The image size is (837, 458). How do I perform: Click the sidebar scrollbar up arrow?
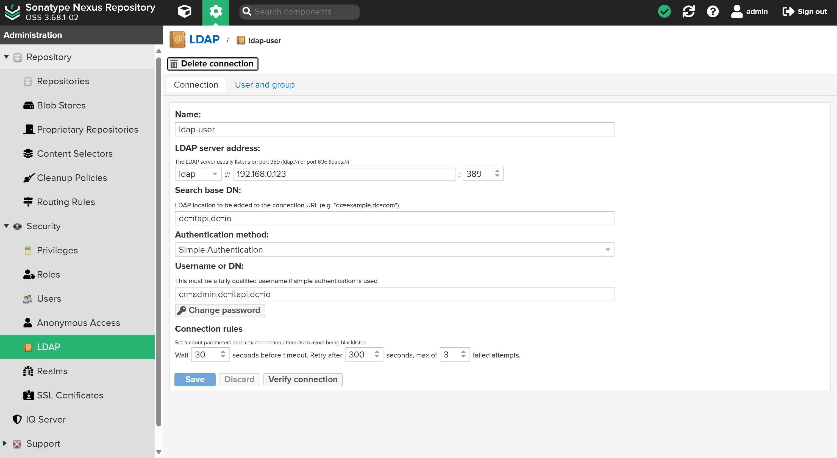tap(159, 51)
